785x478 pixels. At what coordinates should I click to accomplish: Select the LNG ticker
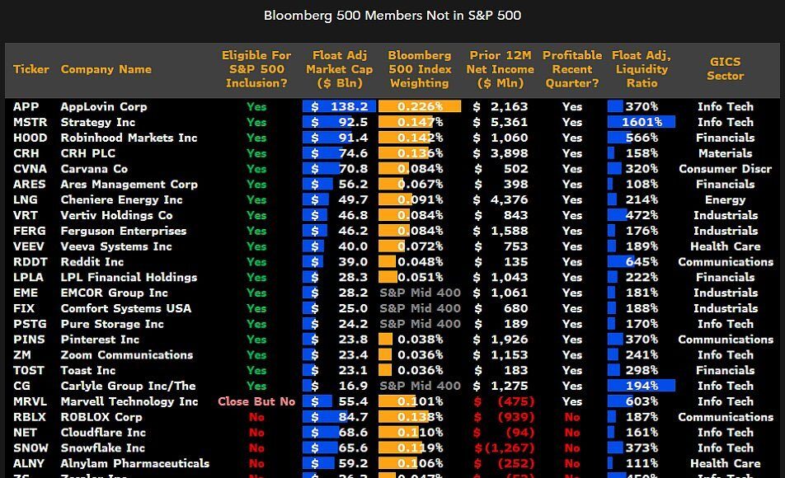point(26,199)
